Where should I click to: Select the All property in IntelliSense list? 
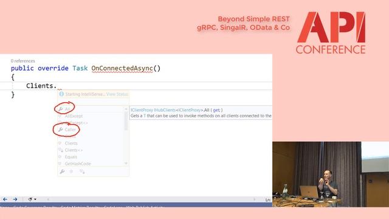click(67, 109)
